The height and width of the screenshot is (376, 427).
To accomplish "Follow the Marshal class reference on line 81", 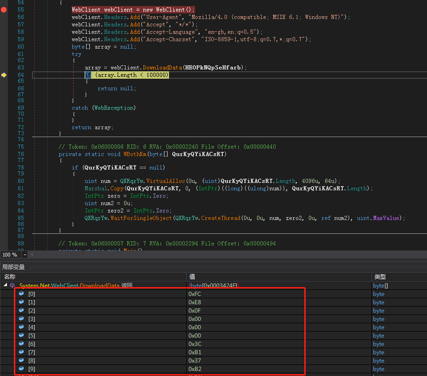I will pos(96,188).
